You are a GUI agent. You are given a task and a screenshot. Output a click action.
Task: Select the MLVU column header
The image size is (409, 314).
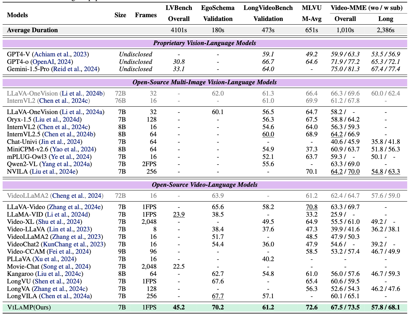tap(312, 8)
